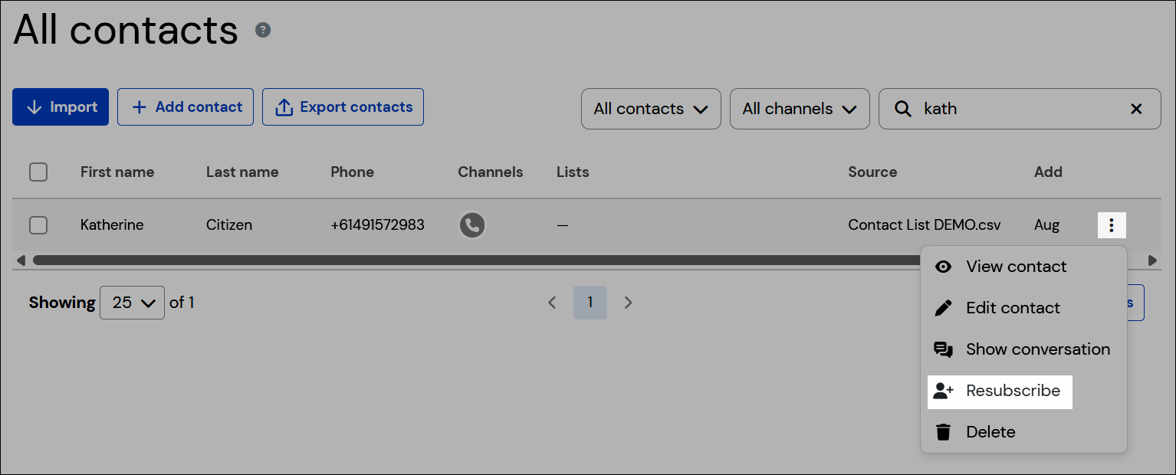Click the next page chevron in pagination
Screen dimensions: 1176x475
629,303
